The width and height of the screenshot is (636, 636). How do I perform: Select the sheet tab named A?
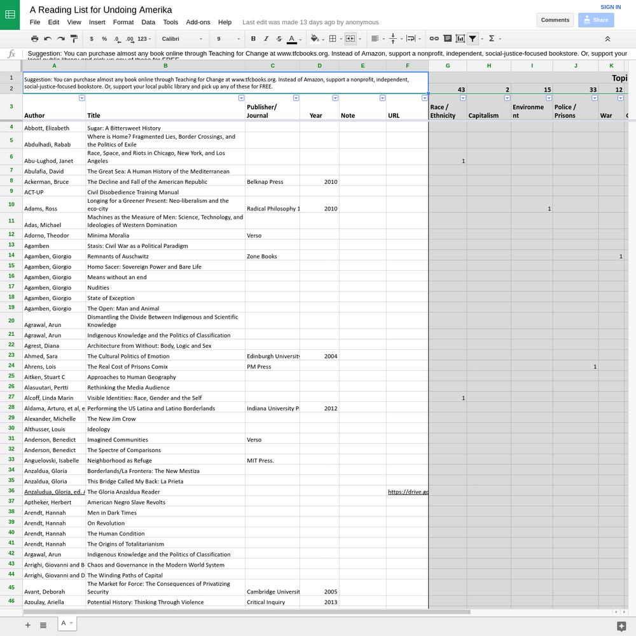67,623
